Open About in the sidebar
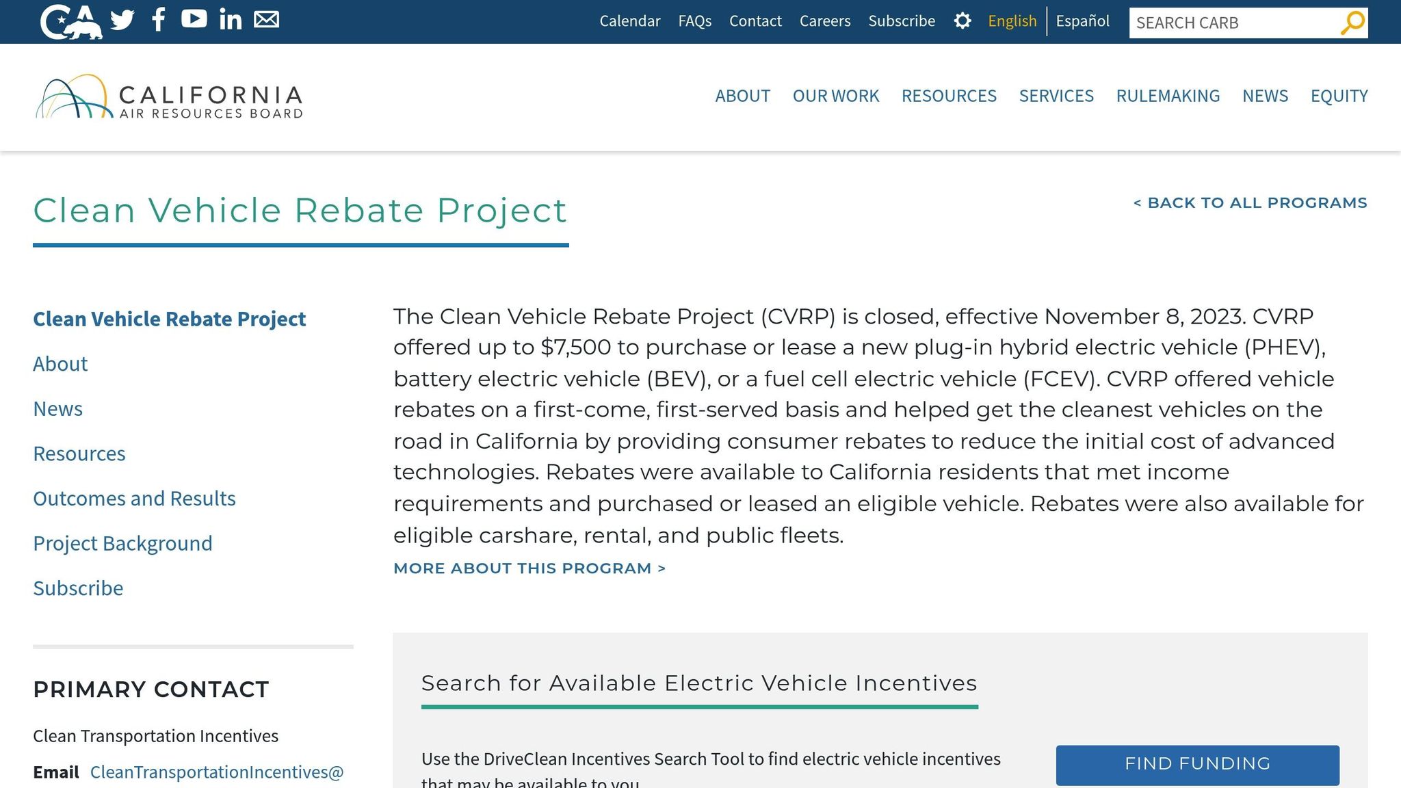Viewport: 1401px width, 788px height. point(60,364)
